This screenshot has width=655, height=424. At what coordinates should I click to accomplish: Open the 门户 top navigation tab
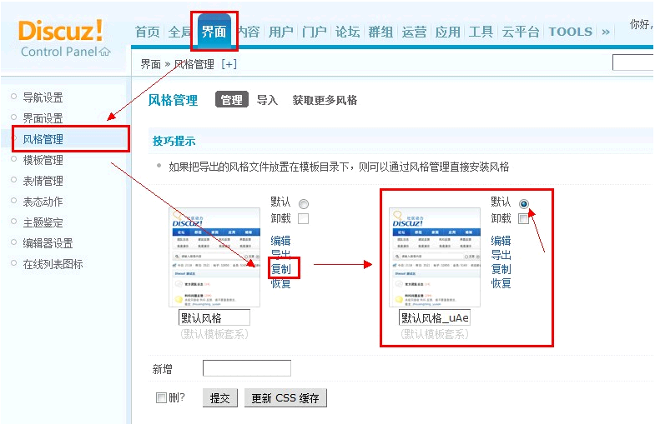click(314, 32)
